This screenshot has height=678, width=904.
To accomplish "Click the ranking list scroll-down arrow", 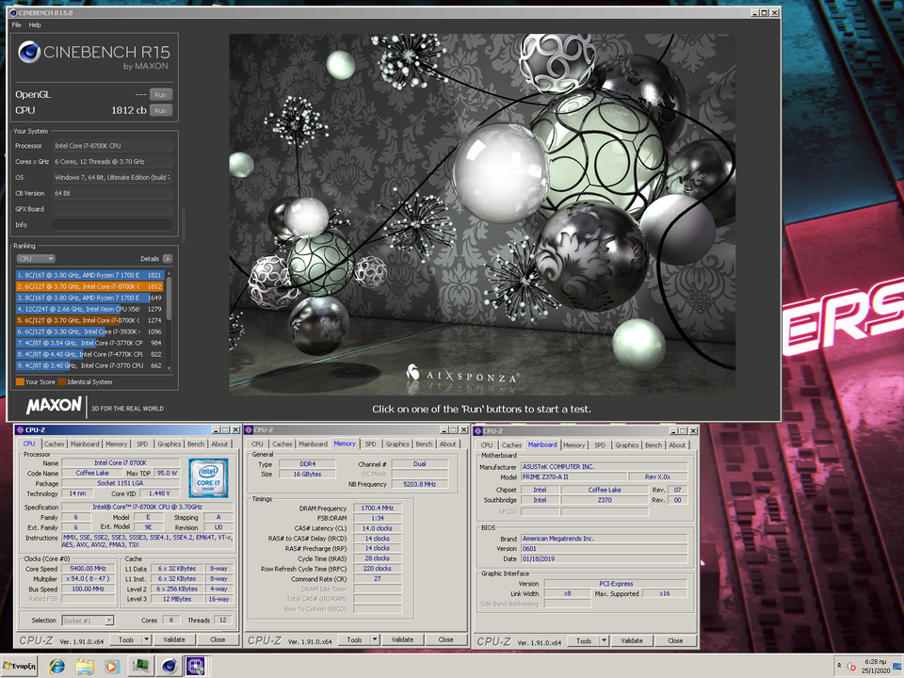I will (x=169, y=368).
